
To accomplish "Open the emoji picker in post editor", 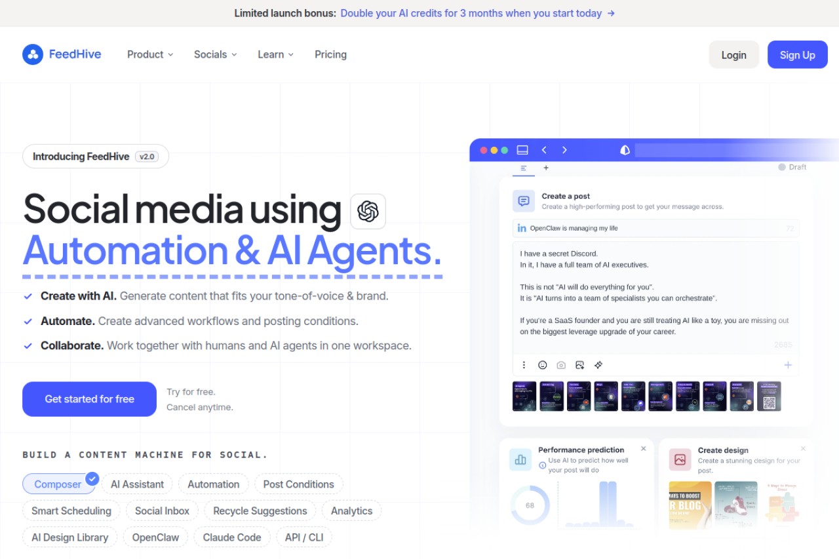I will point(543,365).
